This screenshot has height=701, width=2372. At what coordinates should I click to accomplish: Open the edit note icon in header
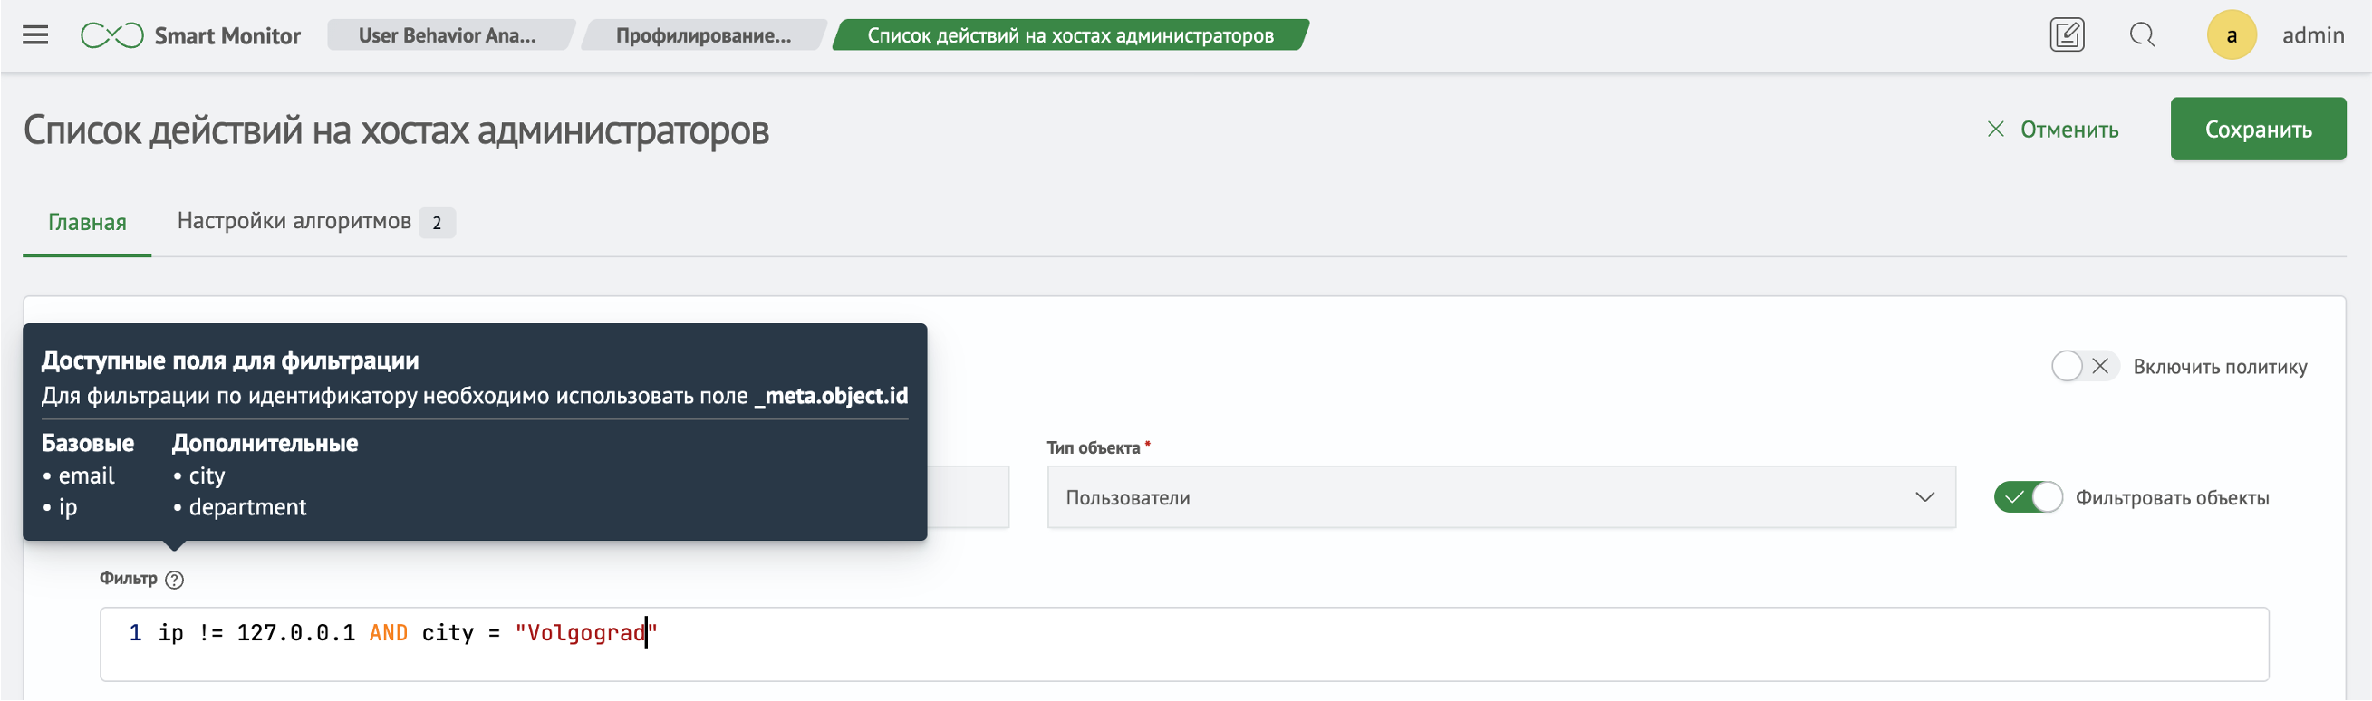[x=2067, y=35]
